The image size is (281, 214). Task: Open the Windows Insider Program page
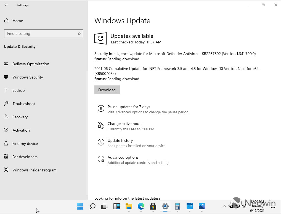[x=35, y=170]
